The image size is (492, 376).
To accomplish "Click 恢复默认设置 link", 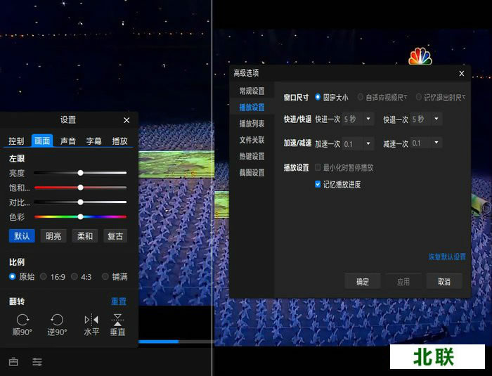I will coord(447,257).
